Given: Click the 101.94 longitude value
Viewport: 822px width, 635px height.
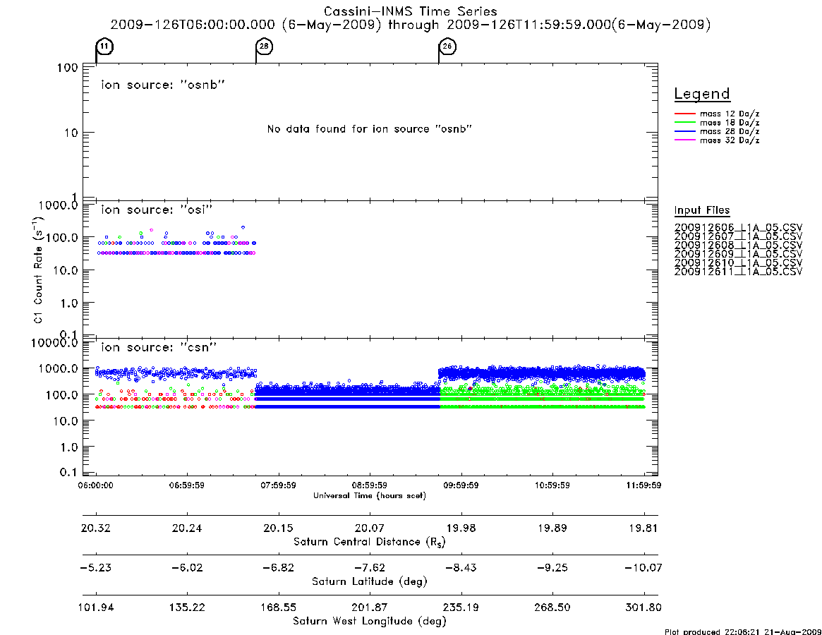Looking at the screenshot, I should coord(95,607).
